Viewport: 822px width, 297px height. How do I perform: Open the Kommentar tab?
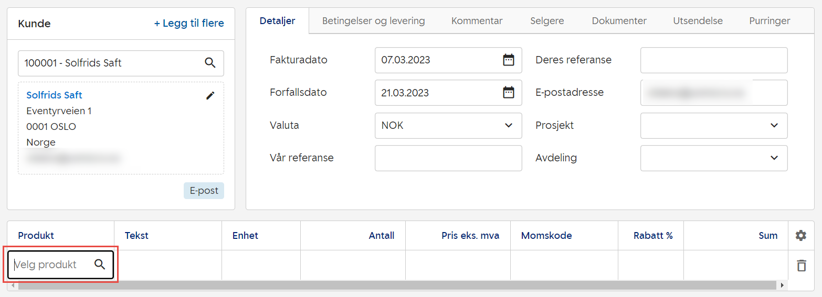pyautogui.click(x=477, y=21)
